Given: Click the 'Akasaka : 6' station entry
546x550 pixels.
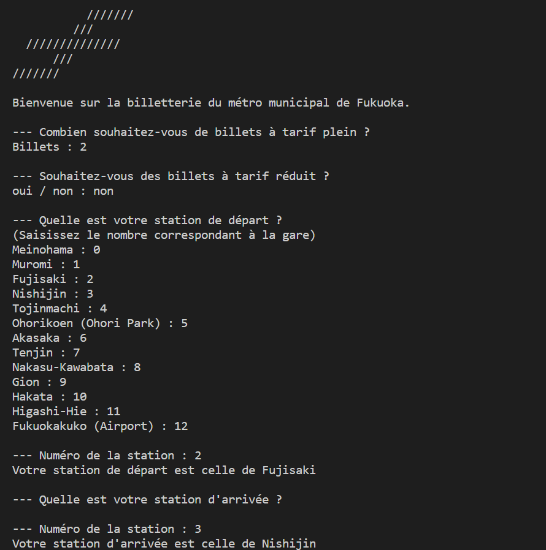Looking at the screenshot, I should pyautogui.click(x=50, y=338).
